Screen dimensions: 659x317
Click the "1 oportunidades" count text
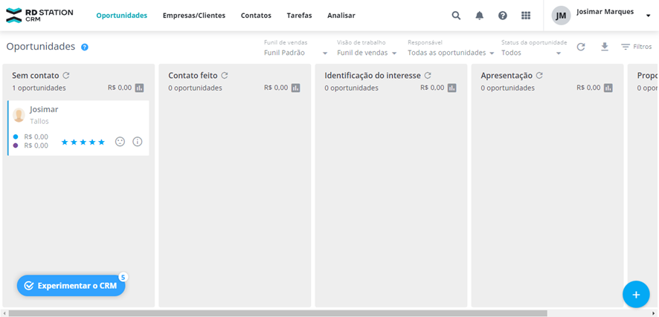pos(39,88)
